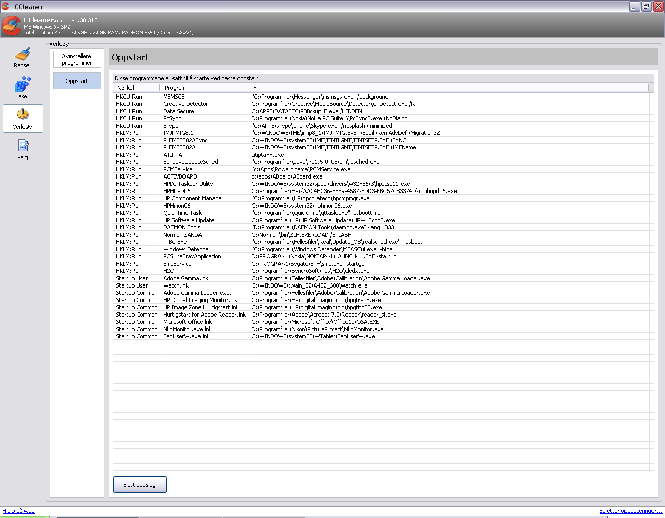This screenshot has height=518, width=665.
Task: Select the Norman ZANDA entry
Action: 383,235
